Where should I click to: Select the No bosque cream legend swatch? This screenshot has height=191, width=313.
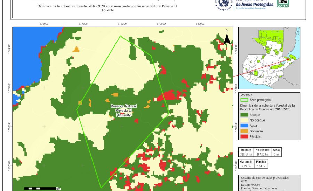tap(245, 120)
